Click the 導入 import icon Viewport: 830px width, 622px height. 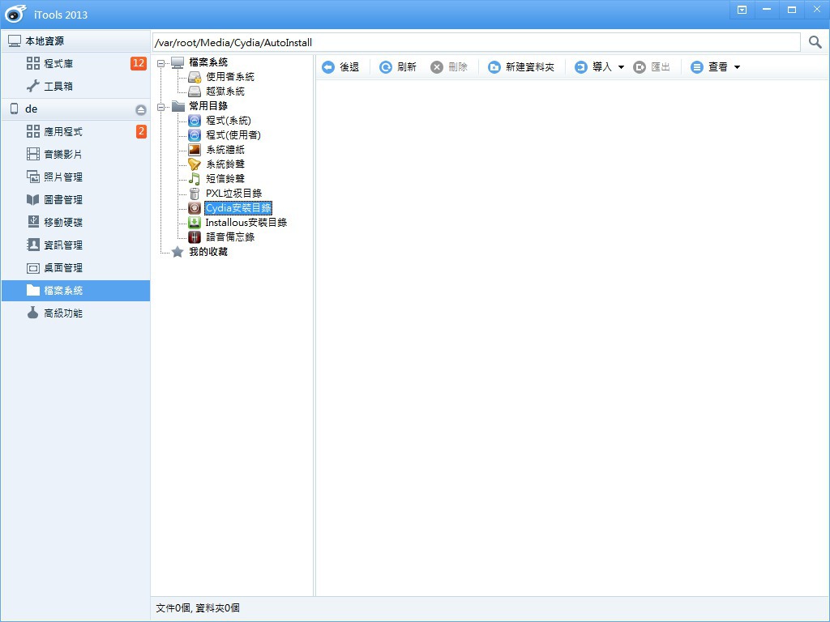(x=580, y=67)
